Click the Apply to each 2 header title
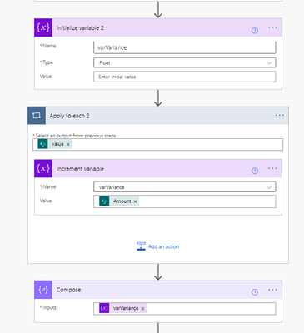The image size is (304, 333). click(x=69, y=116)
